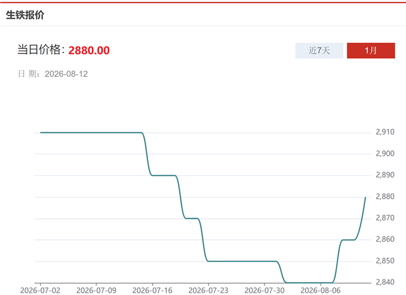The height and width of the screenshot is (295, 406).
Task: Click x-axis date 2026-07-23
Action: pos(208,290)
